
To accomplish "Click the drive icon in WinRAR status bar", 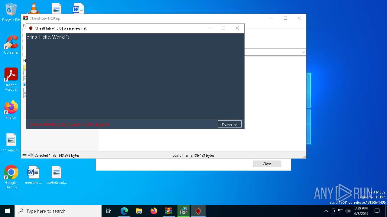I will pyautogui.click(x=24, y=155).
